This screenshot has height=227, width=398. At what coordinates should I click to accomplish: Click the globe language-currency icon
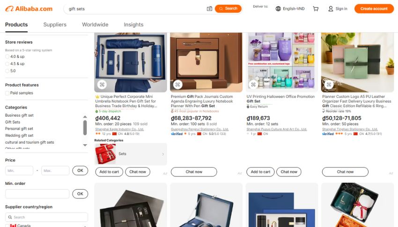pyautogui.click(x=278, y=8)
